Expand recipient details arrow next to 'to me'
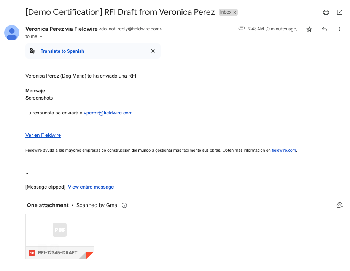The image size is (350, 271). pos(41,37)
